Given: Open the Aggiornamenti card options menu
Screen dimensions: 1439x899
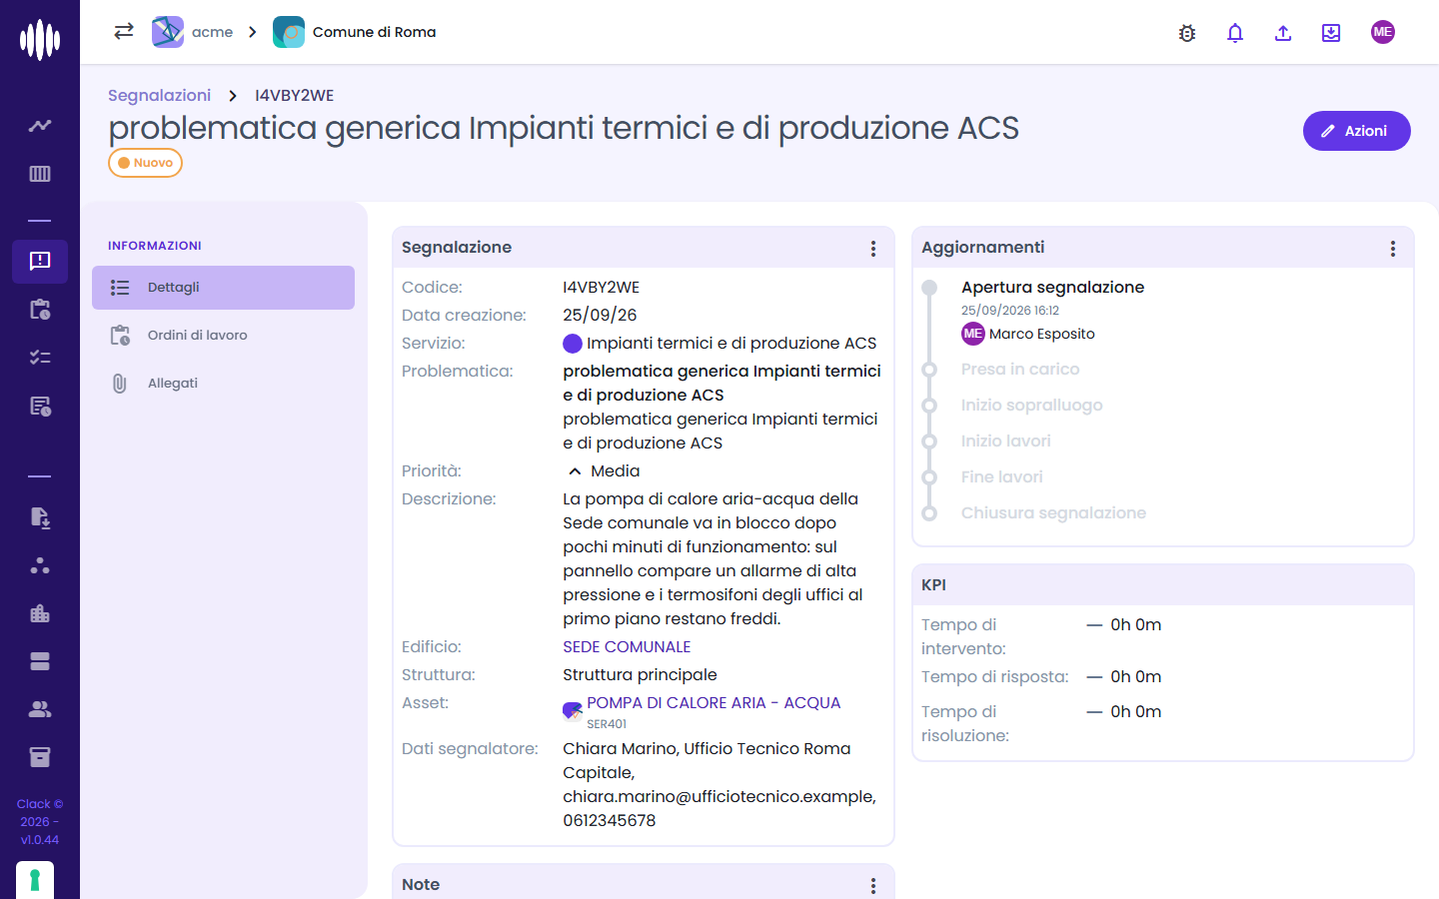Looking at the screenshot, I should 1393,249.
